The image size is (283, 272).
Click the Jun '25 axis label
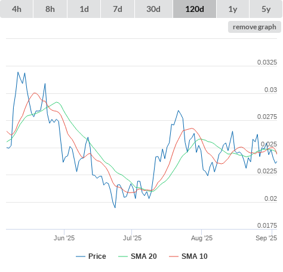click(64, 238)
